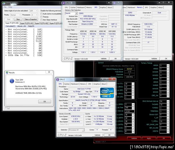175x150 pixels.
Task: Toggle the Audio service checkbox
Action: click(x=41, y=14)
